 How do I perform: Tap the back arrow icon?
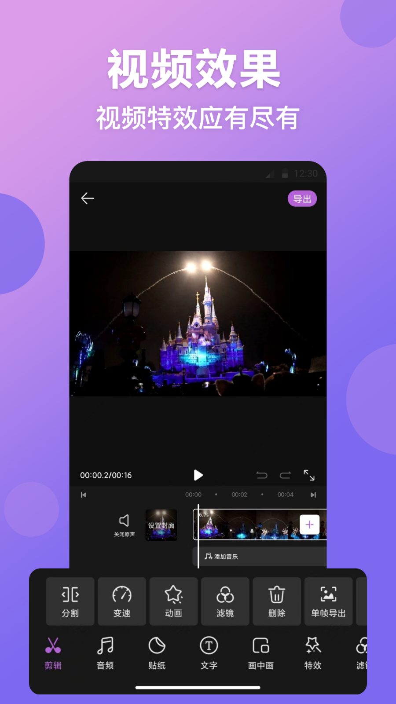pyautogui.click(x=88, y=198)
